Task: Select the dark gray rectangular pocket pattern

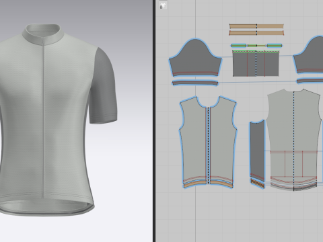Action: click(x=256, y=63)
